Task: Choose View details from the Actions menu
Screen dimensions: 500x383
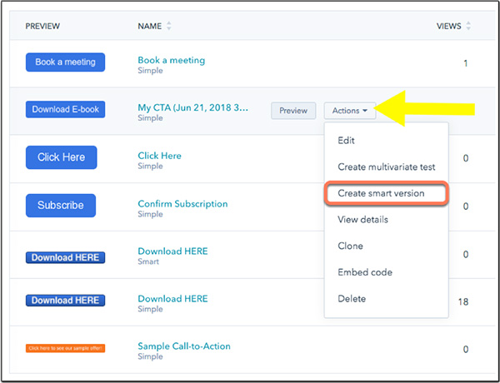Action: click(x=362, y=220)
